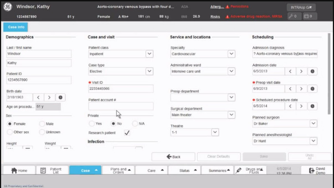Open Patient List from bottom bar

(x=52, y=171)
